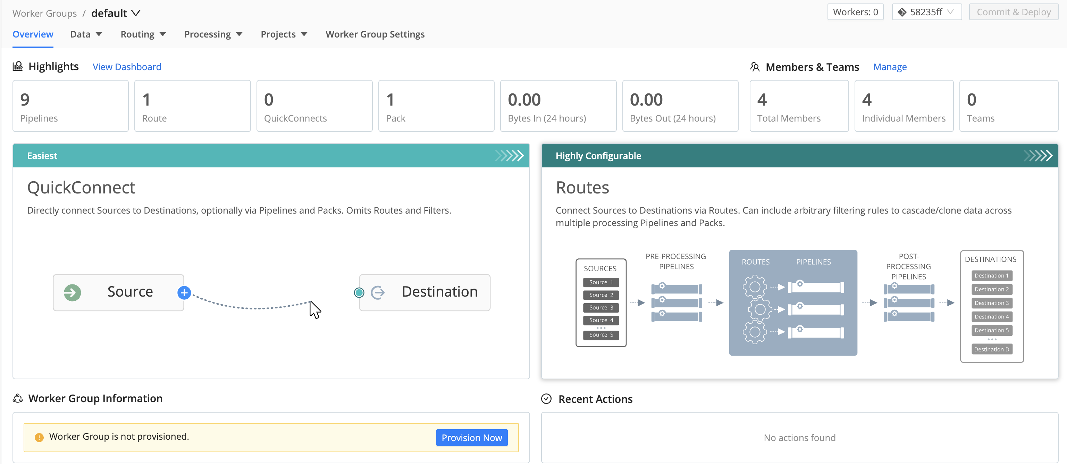Follow the View Dashboard link
Image resolution: width=1067 pixels, height=464 pixels.
(x=127, y=67)
